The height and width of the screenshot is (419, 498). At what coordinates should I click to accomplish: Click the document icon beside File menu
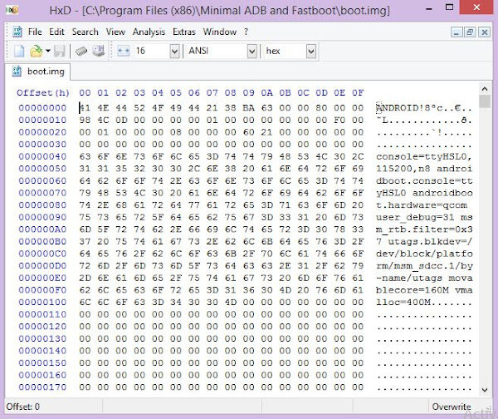click(x=17, y=32)
